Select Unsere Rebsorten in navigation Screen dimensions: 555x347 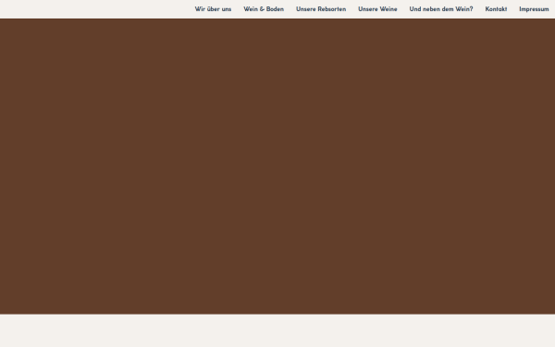pyautogui.click(x=321, y=9)
